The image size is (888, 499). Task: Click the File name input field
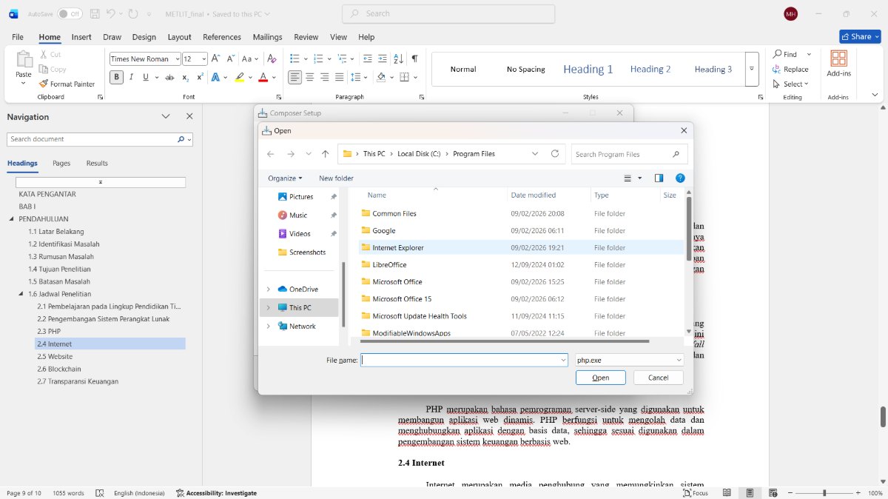pyautogui.click(x=464, y=360)
